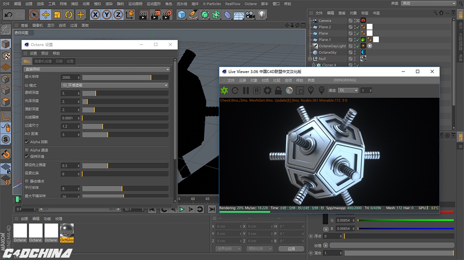Select the Camera object in Object Manager

coord(325,21)
